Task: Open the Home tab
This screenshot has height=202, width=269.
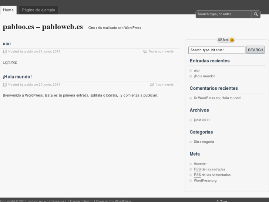Action: pyautogui.click(x=8, y=10)
